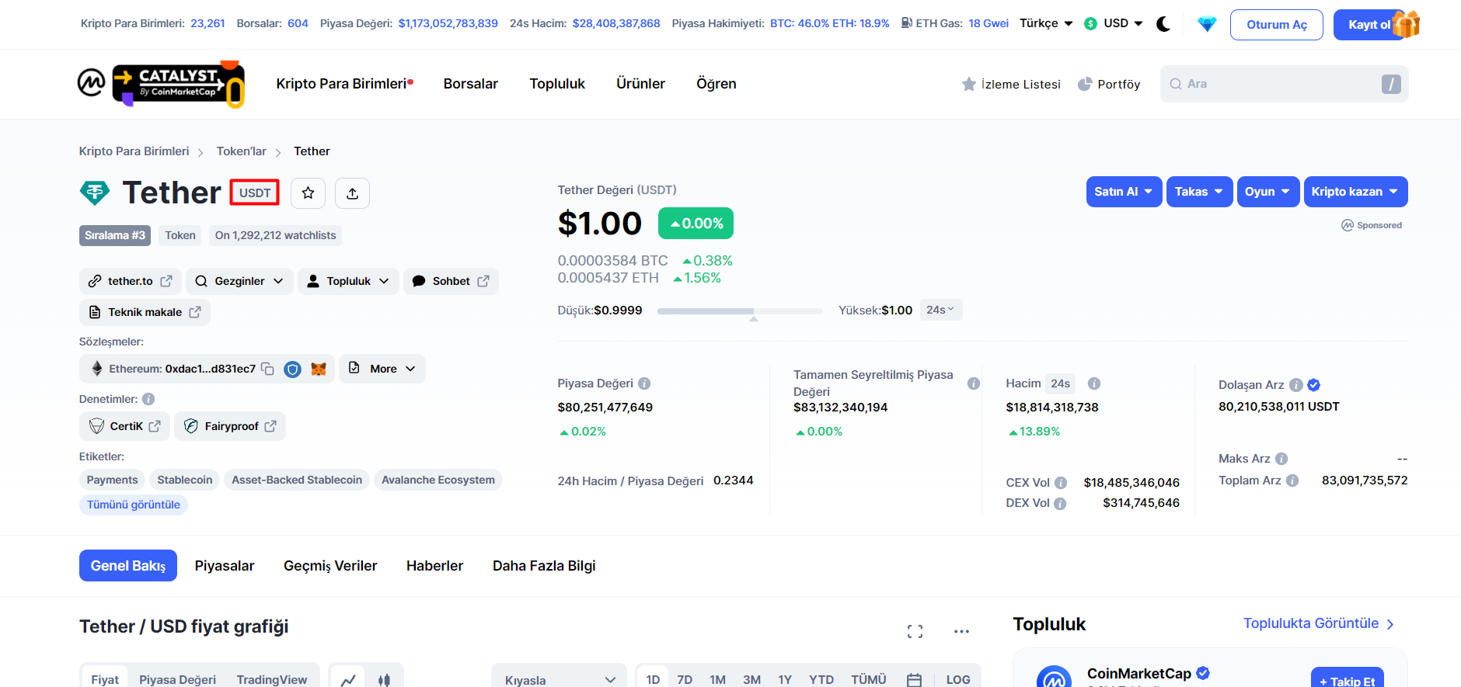
Task: Click the Tether diamond logo
Action: coord(95,193)
